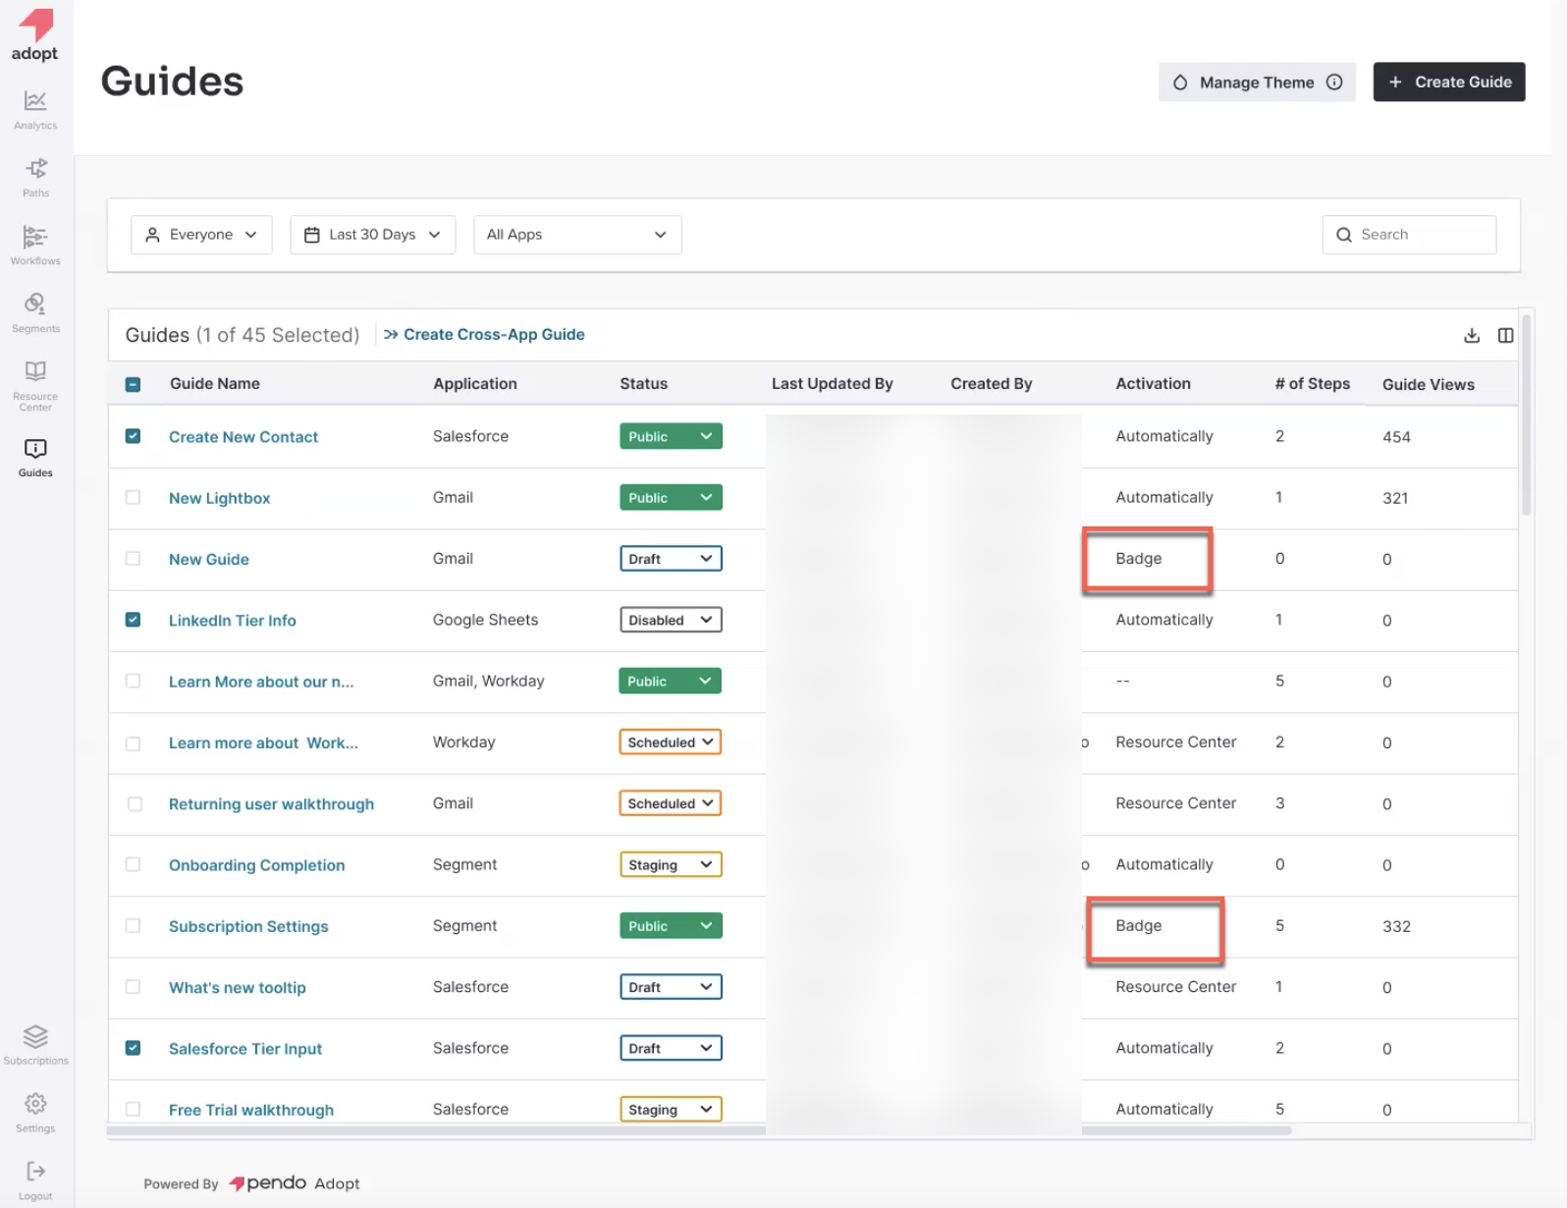
Task: Go to Paths in the sidebar
Action: (x=35, y=178)
